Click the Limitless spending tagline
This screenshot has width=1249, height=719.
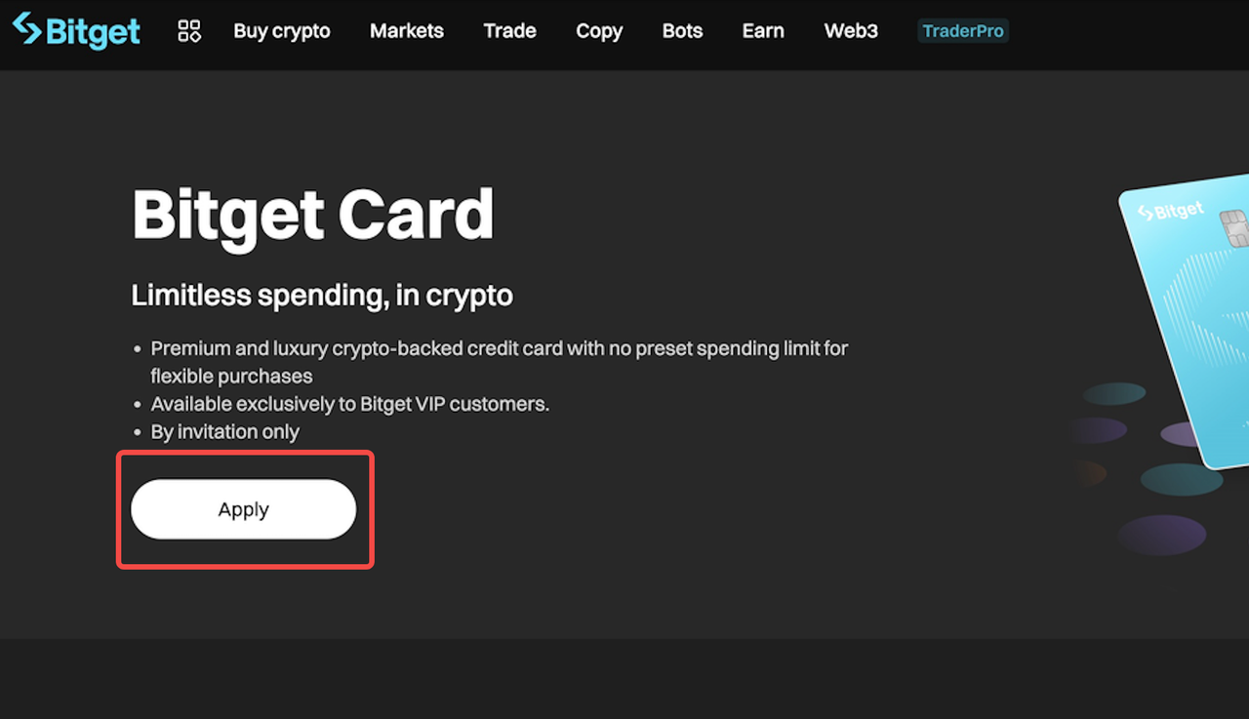[x=322, y=295]
